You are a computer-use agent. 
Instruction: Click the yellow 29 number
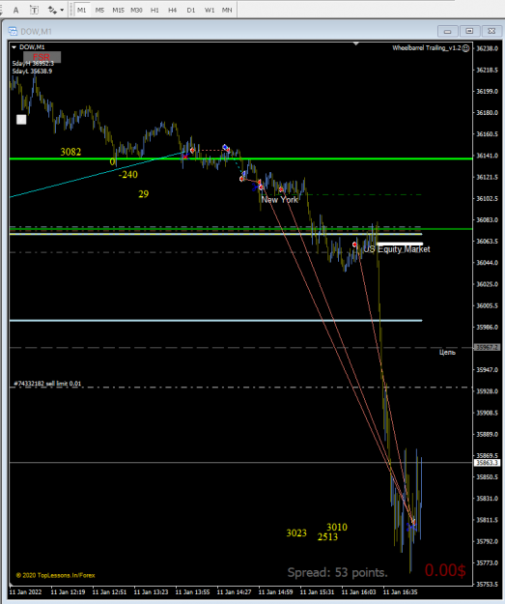tap(144, 193)
